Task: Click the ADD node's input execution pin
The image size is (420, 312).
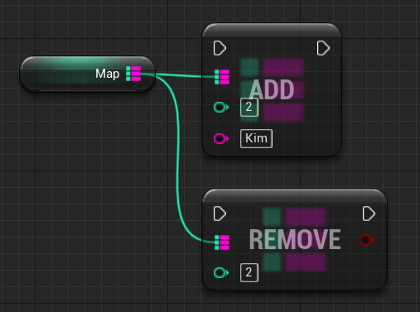Action: 220,48
